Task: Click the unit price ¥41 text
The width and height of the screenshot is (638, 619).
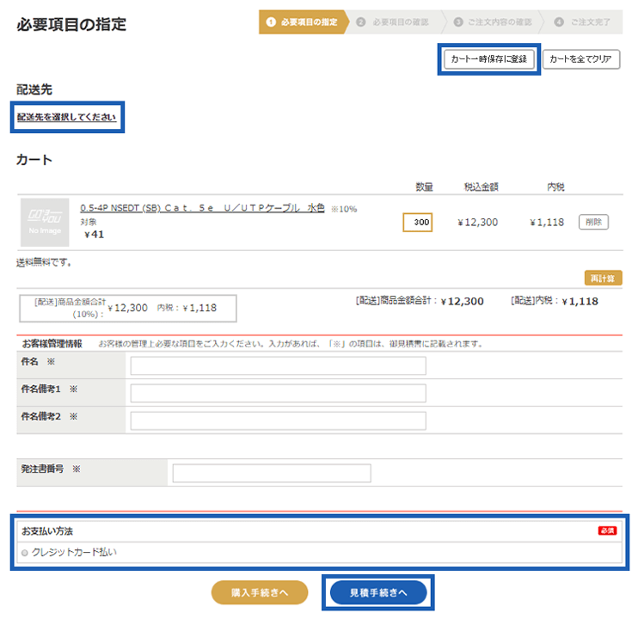Action: [x=94, y=235]
